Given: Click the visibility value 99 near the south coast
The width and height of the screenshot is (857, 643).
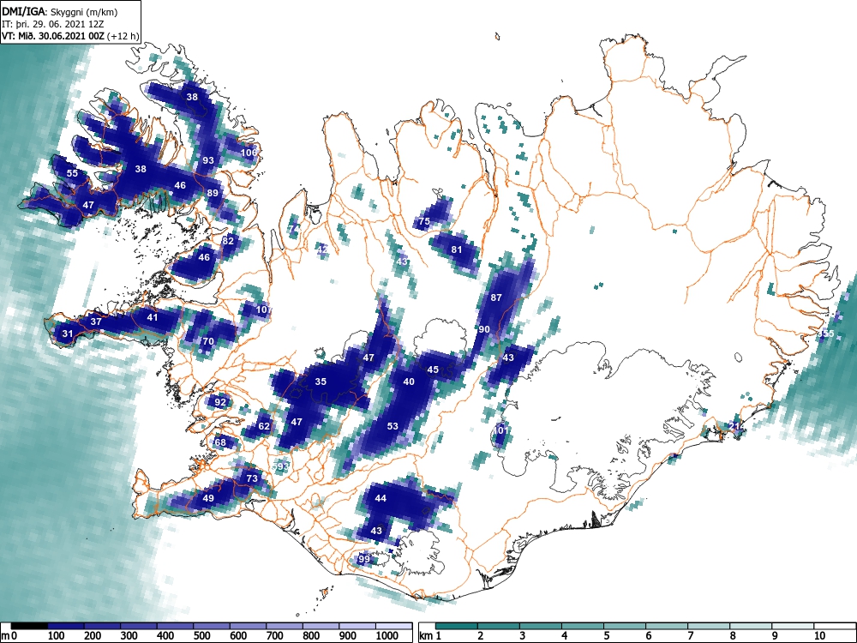Looking at the screenshot, I should pos(364,559).
